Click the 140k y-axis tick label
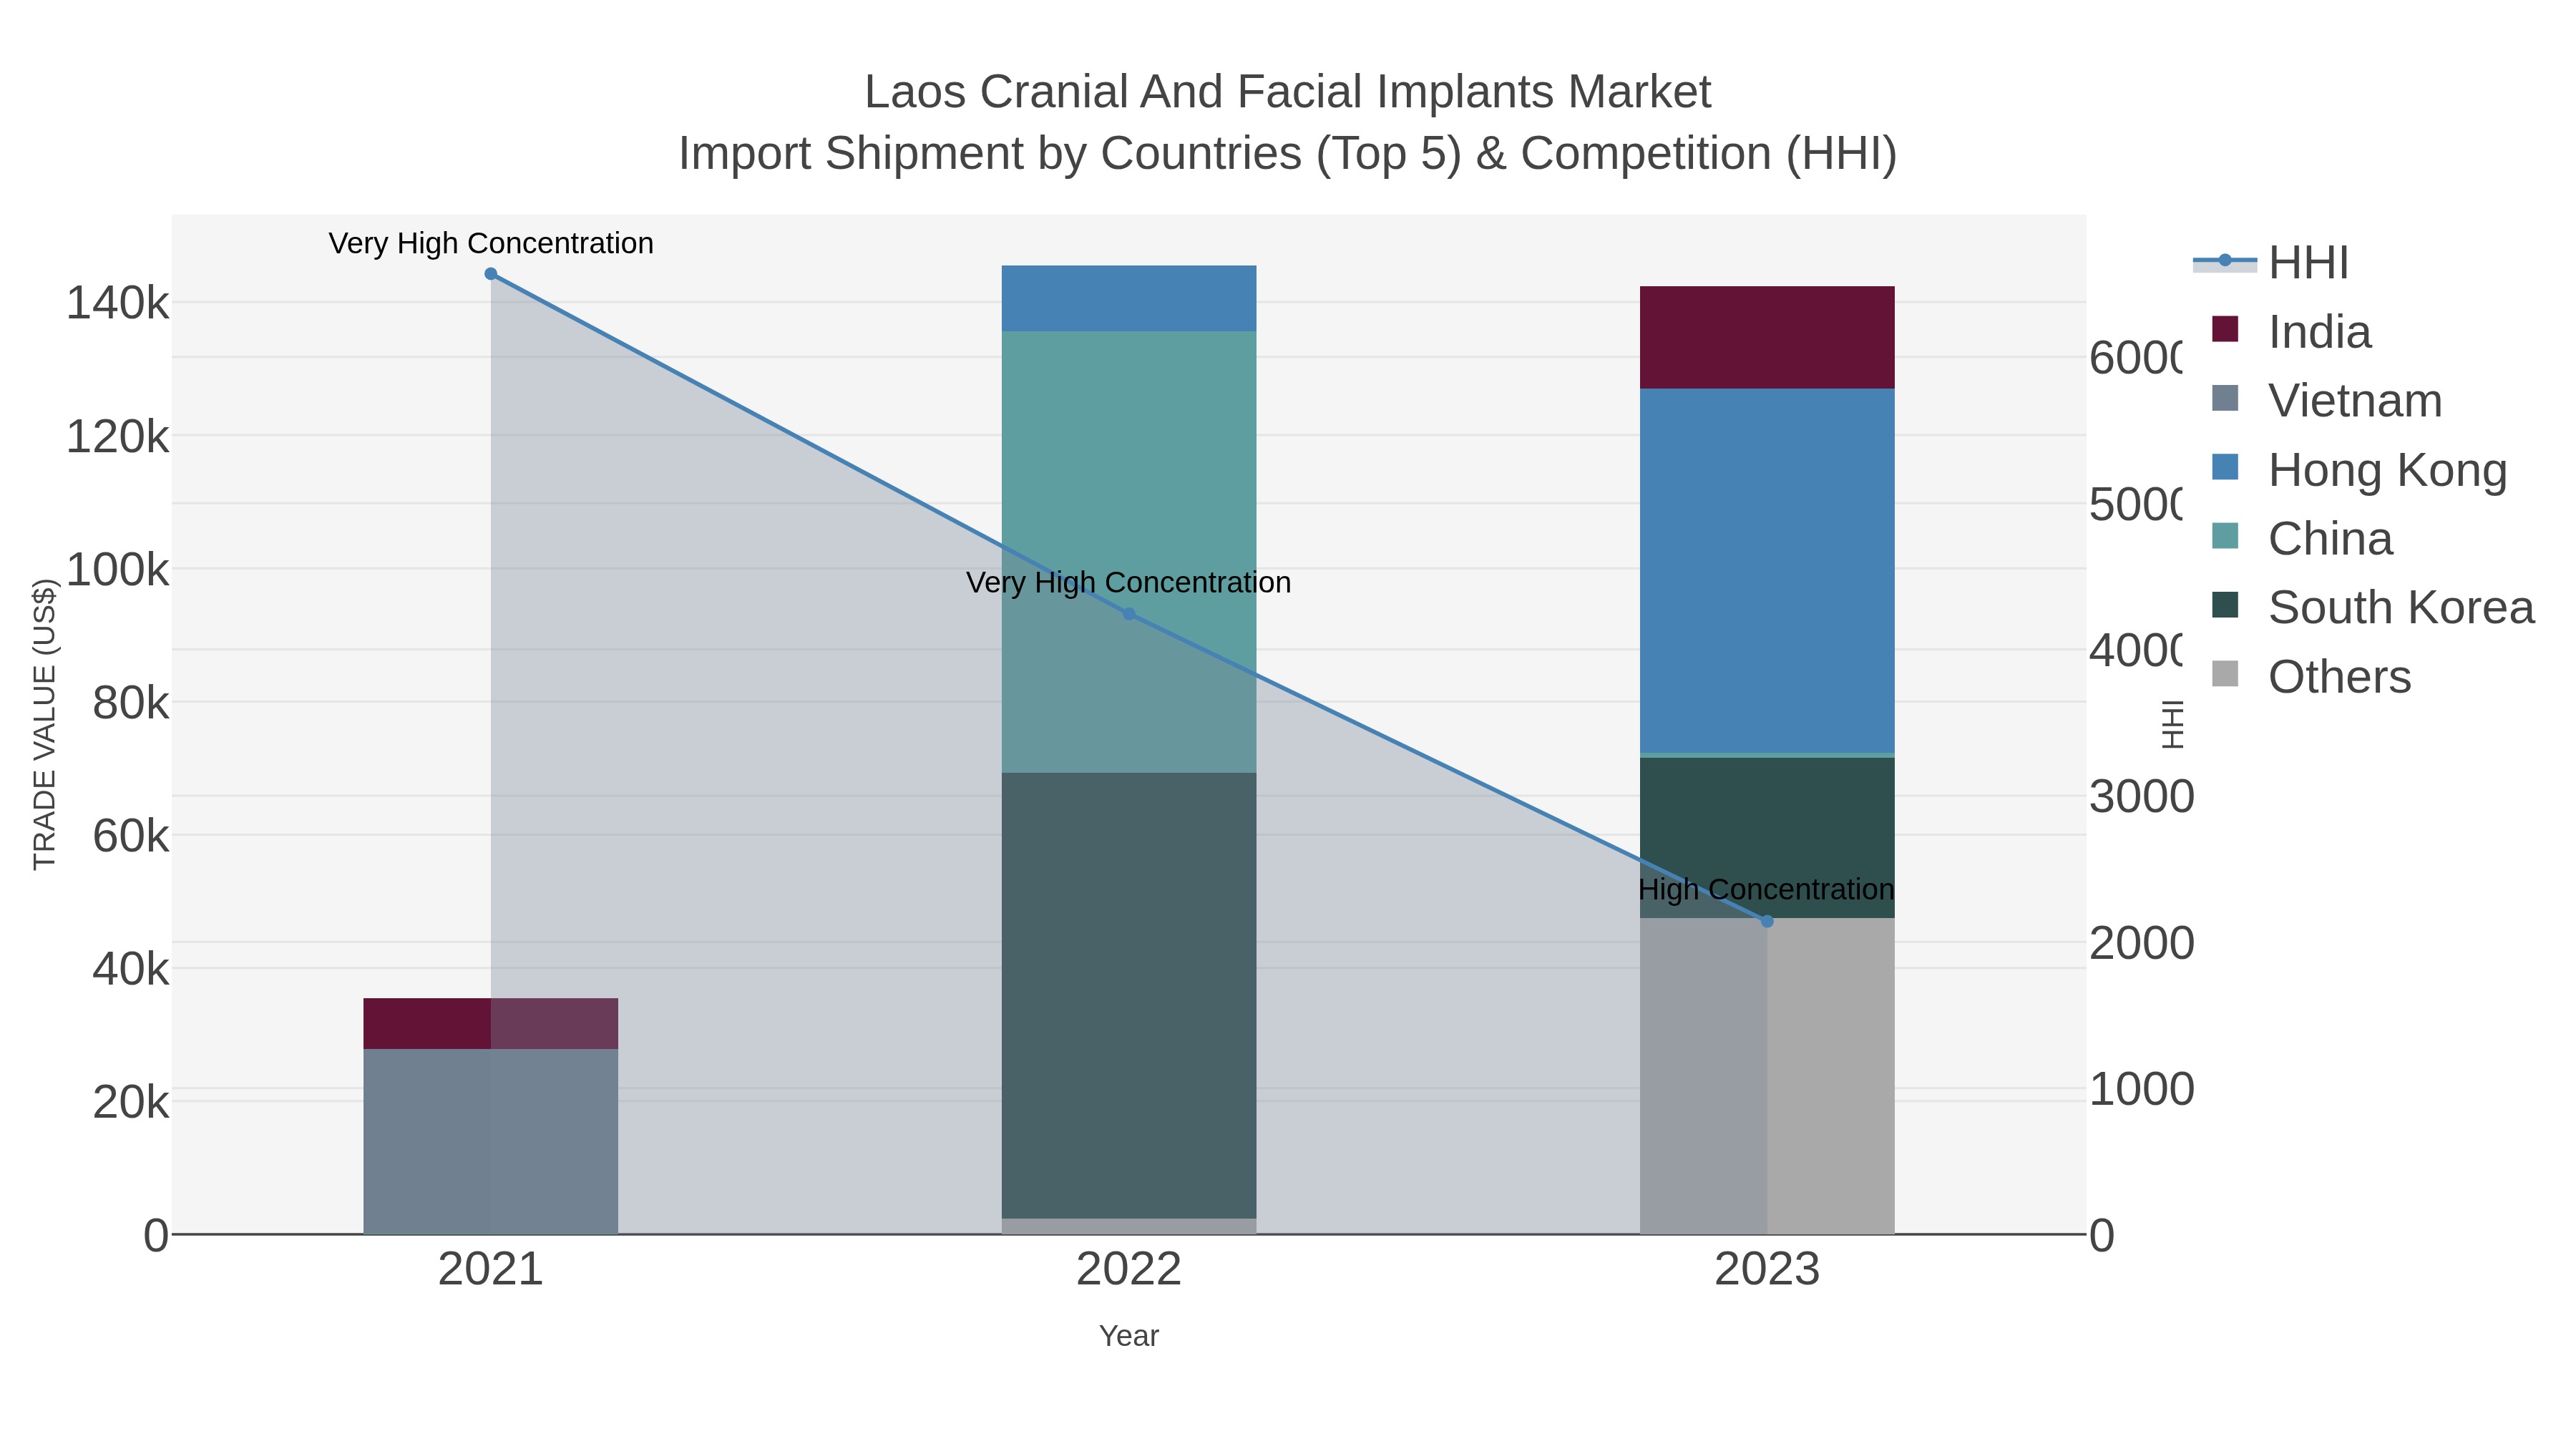2576x1449 pixels. click(x=118, y=303)
